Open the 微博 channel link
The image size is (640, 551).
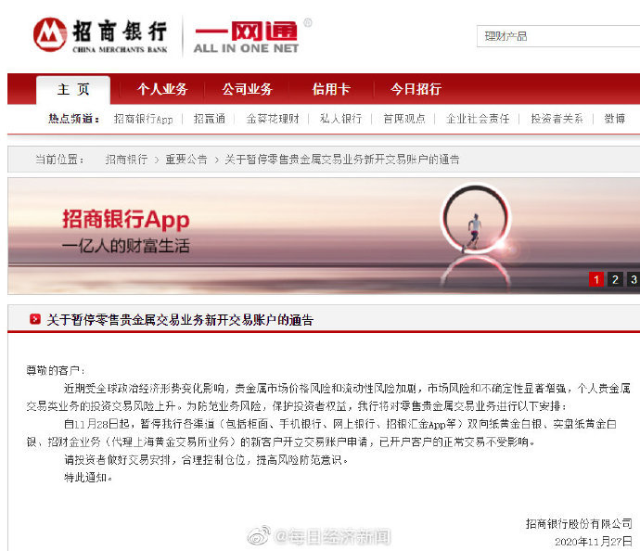[615, 119]
